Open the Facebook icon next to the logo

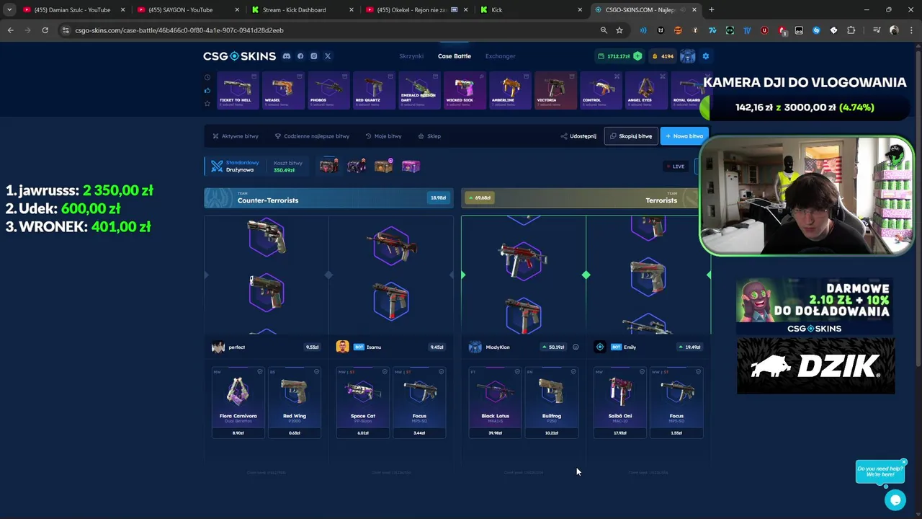point(300,56)
